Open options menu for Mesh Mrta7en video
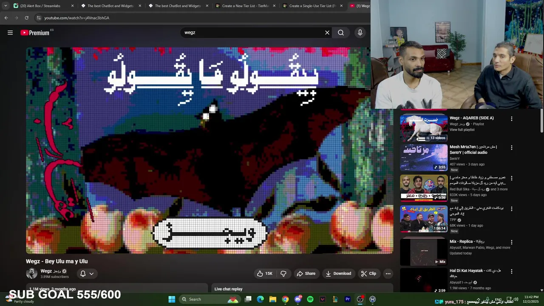The height and width of the screenshot is (306, 544). (512, 148)
